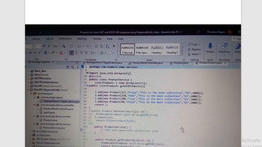Viewport: 262px width, 147px height.
Task: Switch to the Mailings tab
Action: click(82, 38)
